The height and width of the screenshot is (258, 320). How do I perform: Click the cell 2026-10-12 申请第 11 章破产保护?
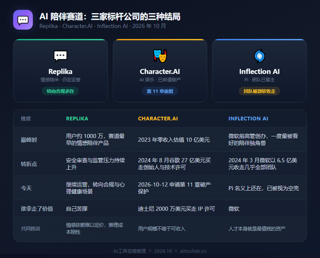click(x=174, y=188)
